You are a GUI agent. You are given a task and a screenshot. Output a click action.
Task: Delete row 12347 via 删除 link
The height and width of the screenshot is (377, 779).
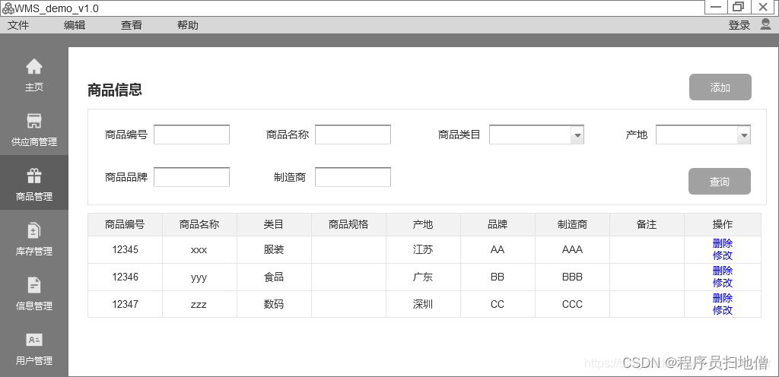pos(723,298)
